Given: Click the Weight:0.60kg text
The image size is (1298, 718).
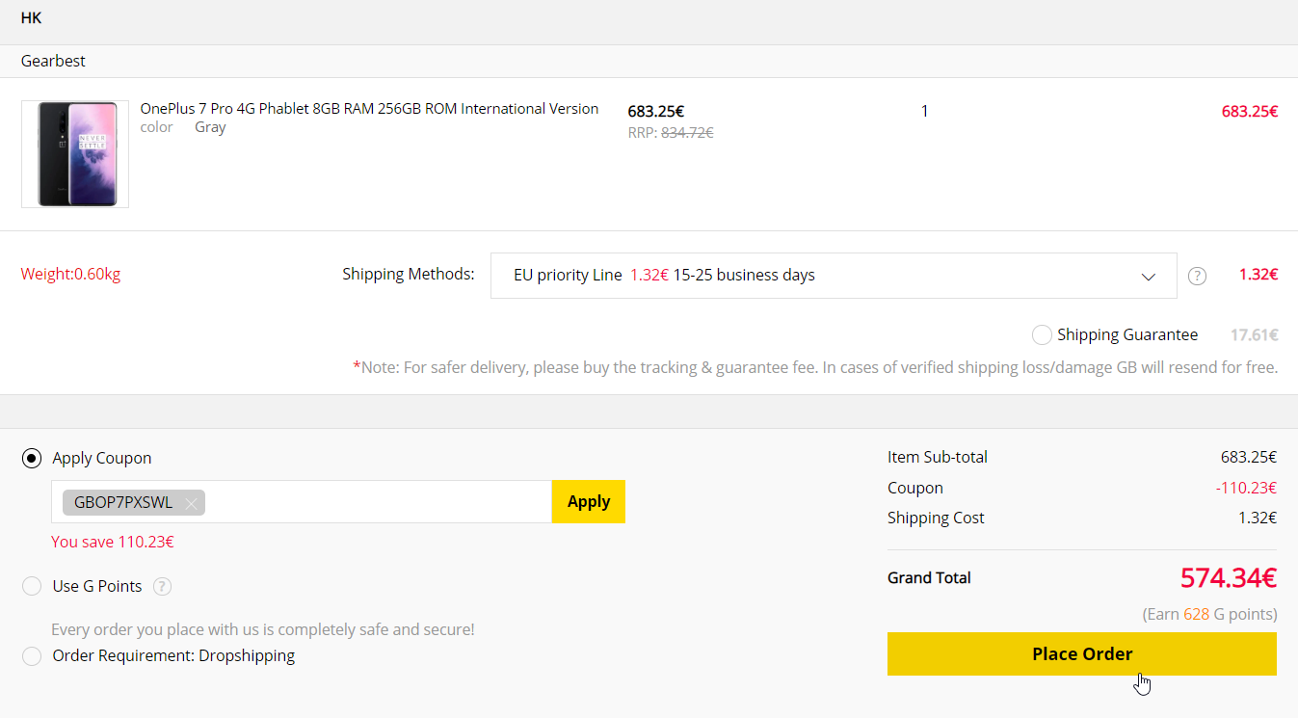Looking at the screenshot, I should pos(70,274).
